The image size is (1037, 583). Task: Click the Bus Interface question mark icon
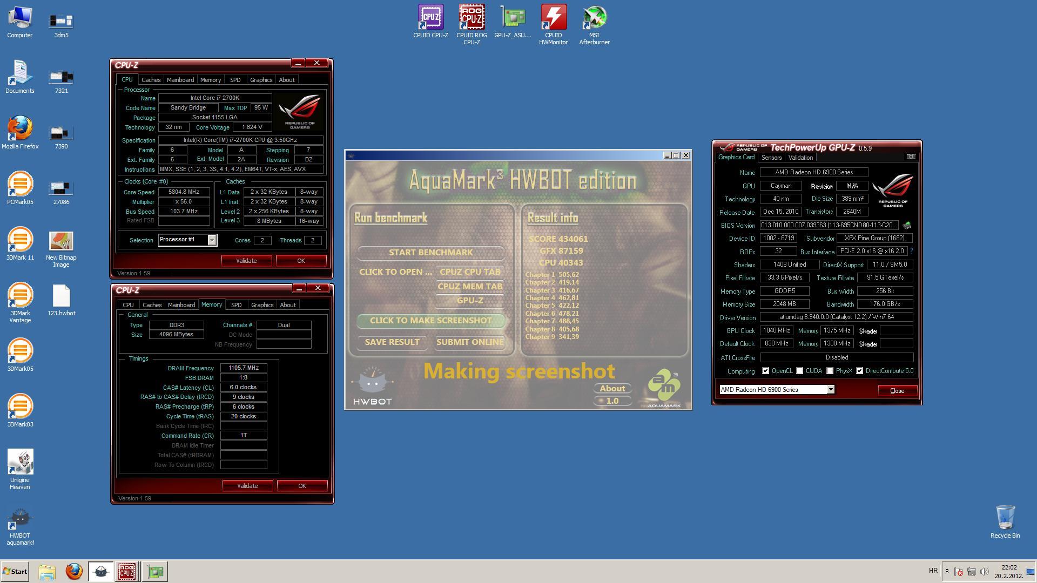(912, 251)
